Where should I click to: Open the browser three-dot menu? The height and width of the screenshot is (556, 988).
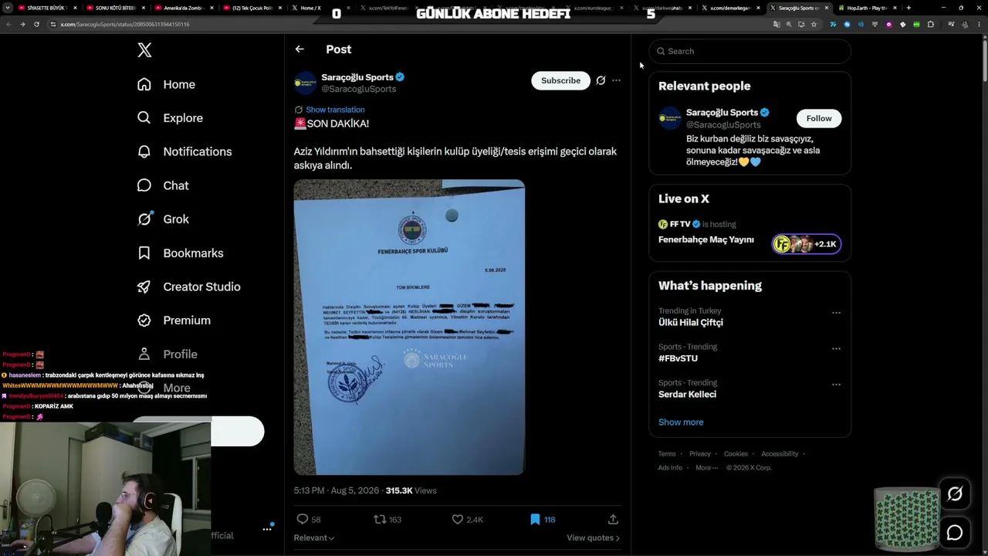pyautogui.click(x=980, y=24)
